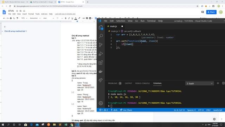Open the Run menu in VS Code
Viewport: 225px width, 127px height.
[x=142, y=21]
